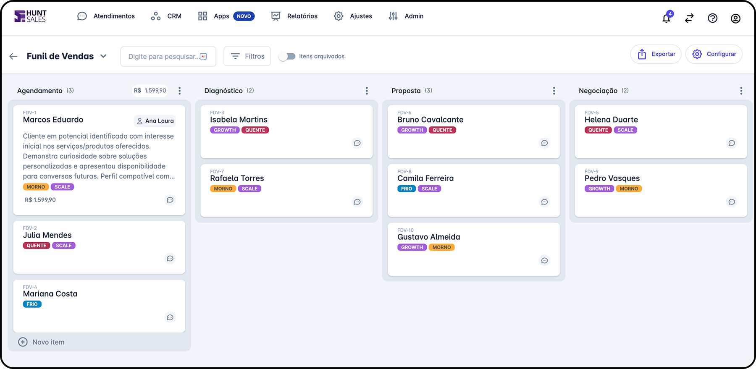
Task: Click the Digite para pesquisar search field
Action: point(168,56)
